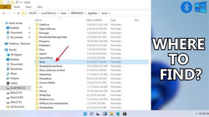Select the Opera Software folder
The height and width of the screenshot is (117, 209).
[48, 29]
